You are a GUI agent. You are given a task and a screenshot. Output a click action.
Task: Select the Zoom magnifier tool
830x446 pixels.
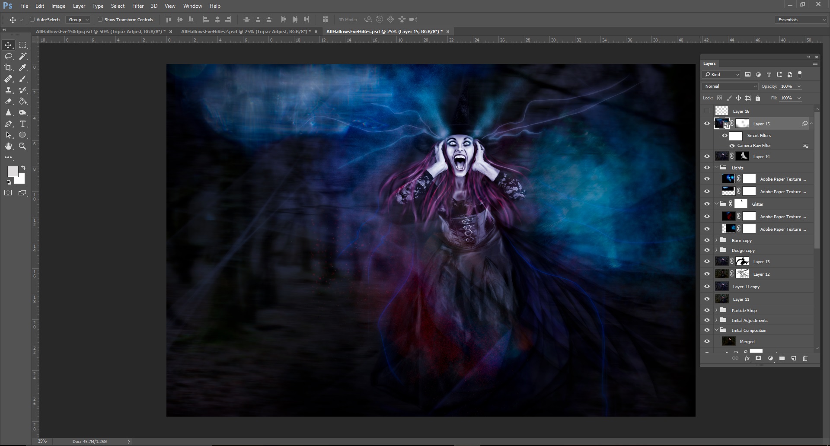click(x=23, y=146)
